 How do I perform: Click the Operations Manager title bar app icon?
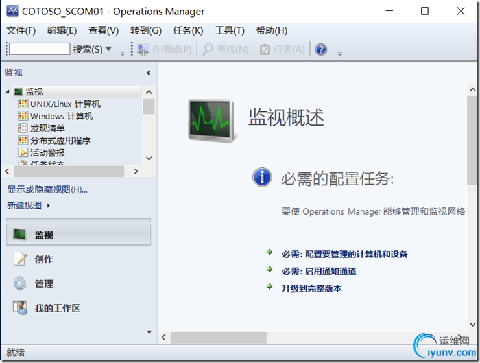click(x=12, y=11)
